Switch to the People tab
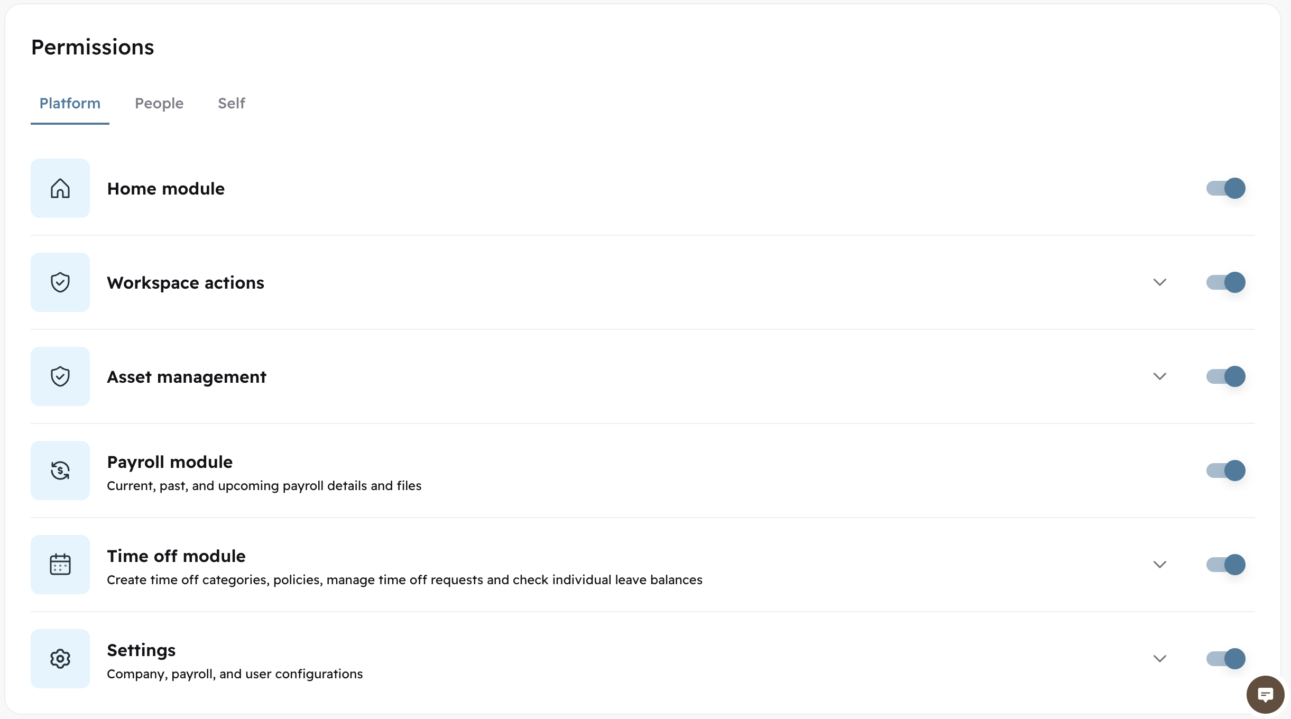 tap(159, 104)
